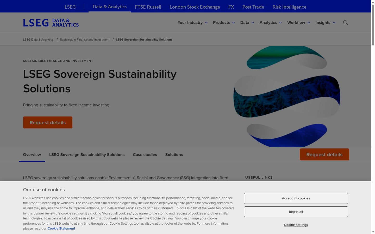Open Risk Intelligence top link

click(289, 7)
